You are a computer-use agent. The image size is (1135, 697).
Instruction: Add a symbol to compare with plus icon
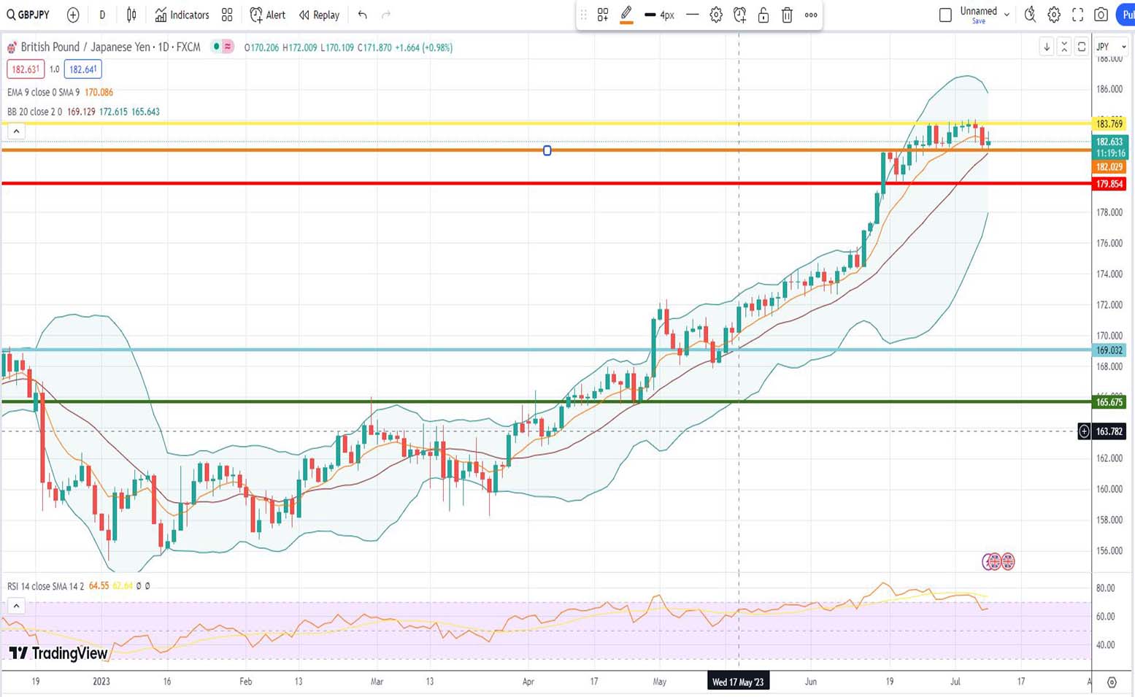click(73, 15)
